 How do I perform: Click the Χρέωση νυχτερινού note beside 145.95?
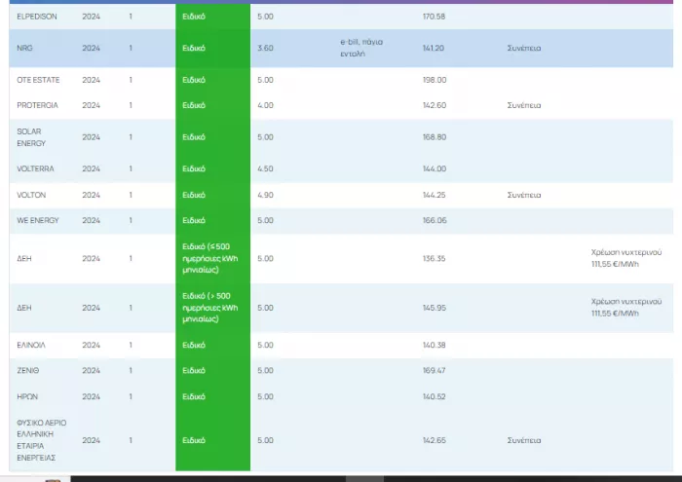[626, 308]
